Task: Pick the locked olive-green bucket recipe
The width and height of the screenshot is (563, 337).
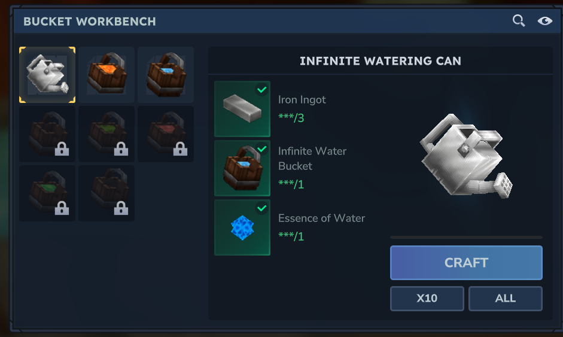Action: (106, 134)
